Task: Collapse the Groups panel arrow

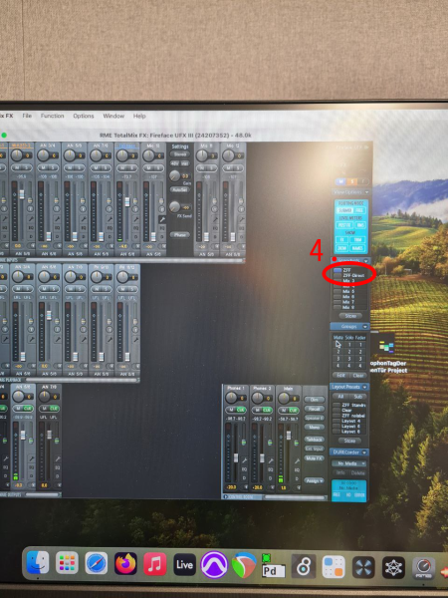Action: (x=365, y=327)
